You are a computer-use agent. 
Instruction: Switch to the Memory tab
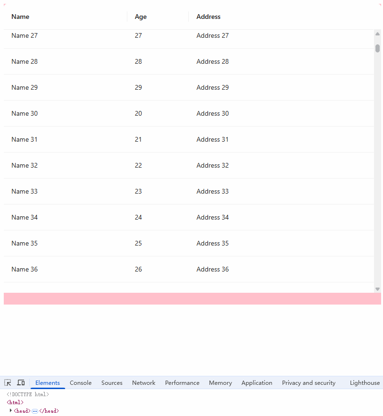coord(220,382)
